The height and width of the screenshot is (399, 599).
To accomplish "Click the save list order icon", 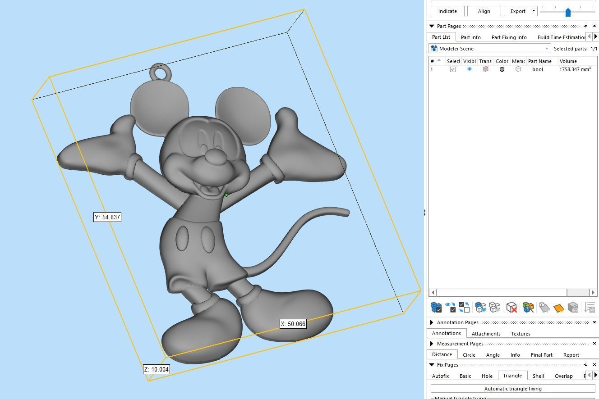I will click(590, 307).
